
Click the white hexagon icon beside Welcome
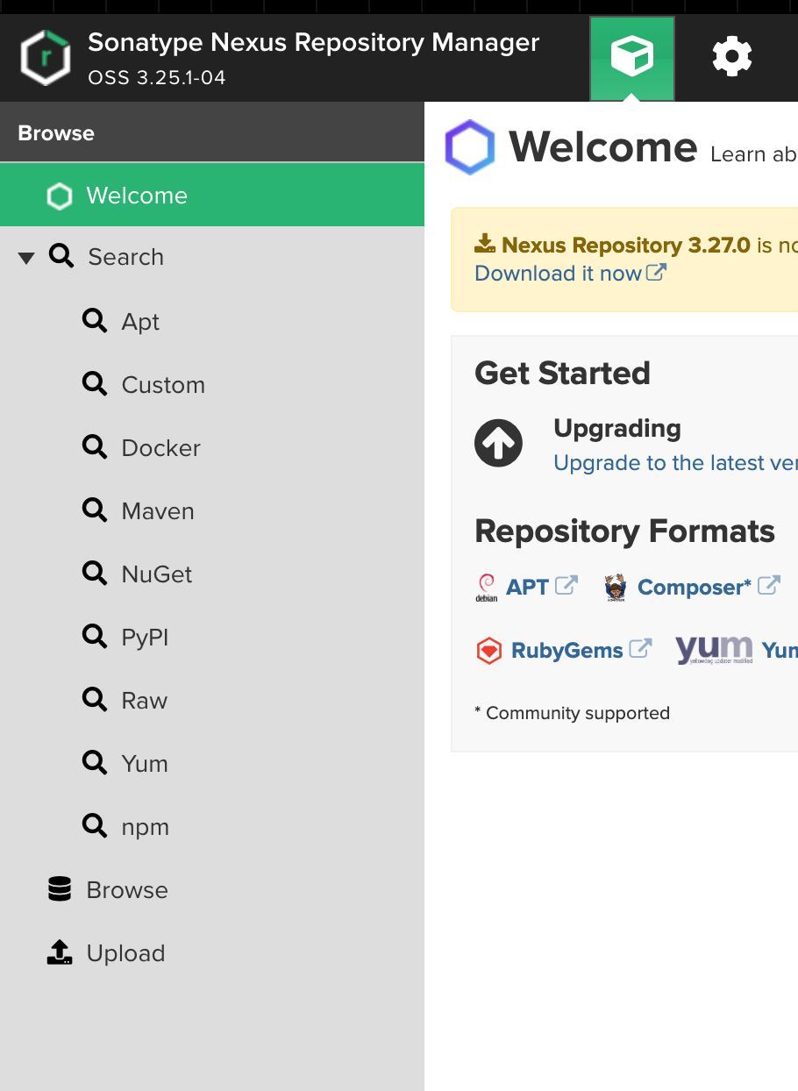60,196
